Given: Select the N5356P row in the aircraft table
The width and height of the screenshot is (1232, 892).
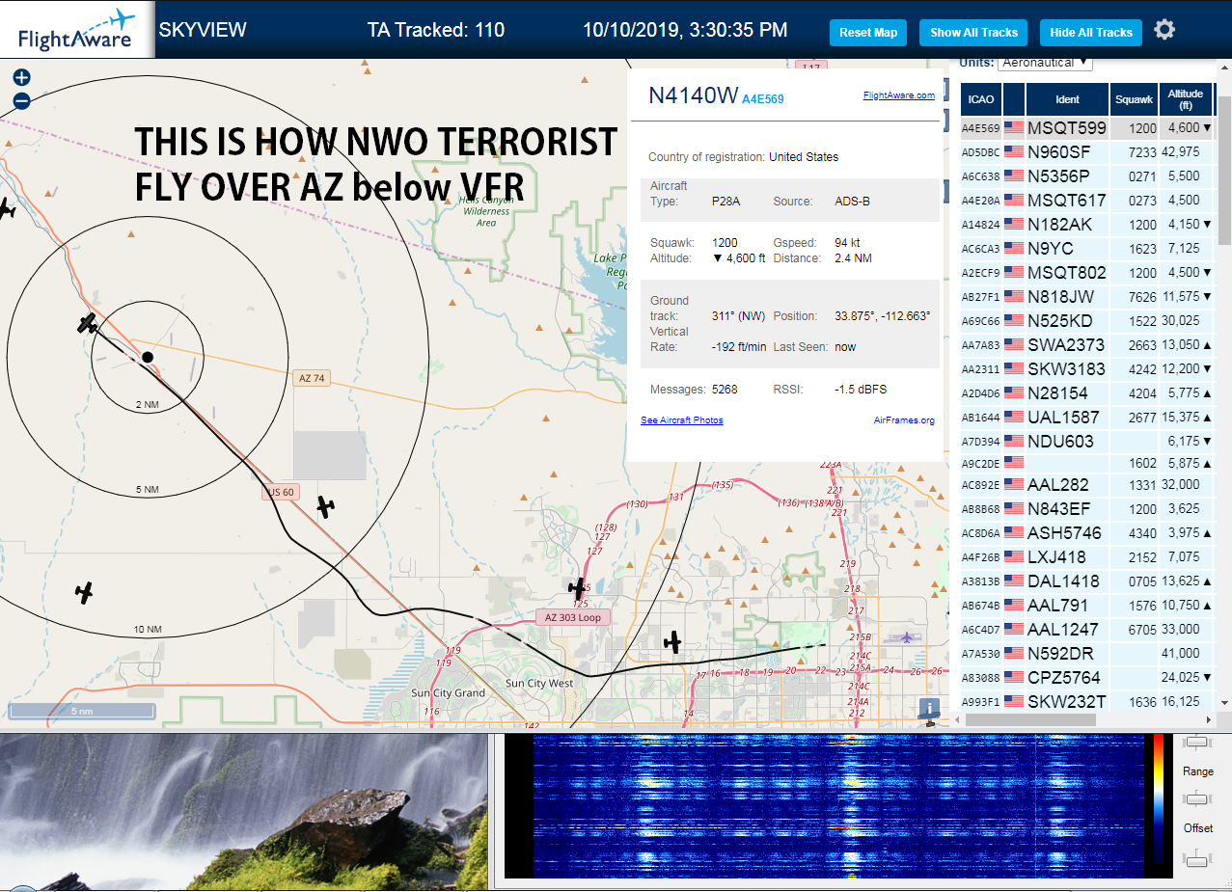Looking at the screenshot, I should click(x=1086, y=176).
